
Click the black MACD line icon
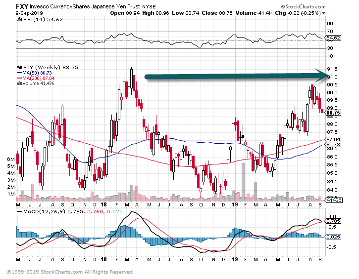coord(20,212)
